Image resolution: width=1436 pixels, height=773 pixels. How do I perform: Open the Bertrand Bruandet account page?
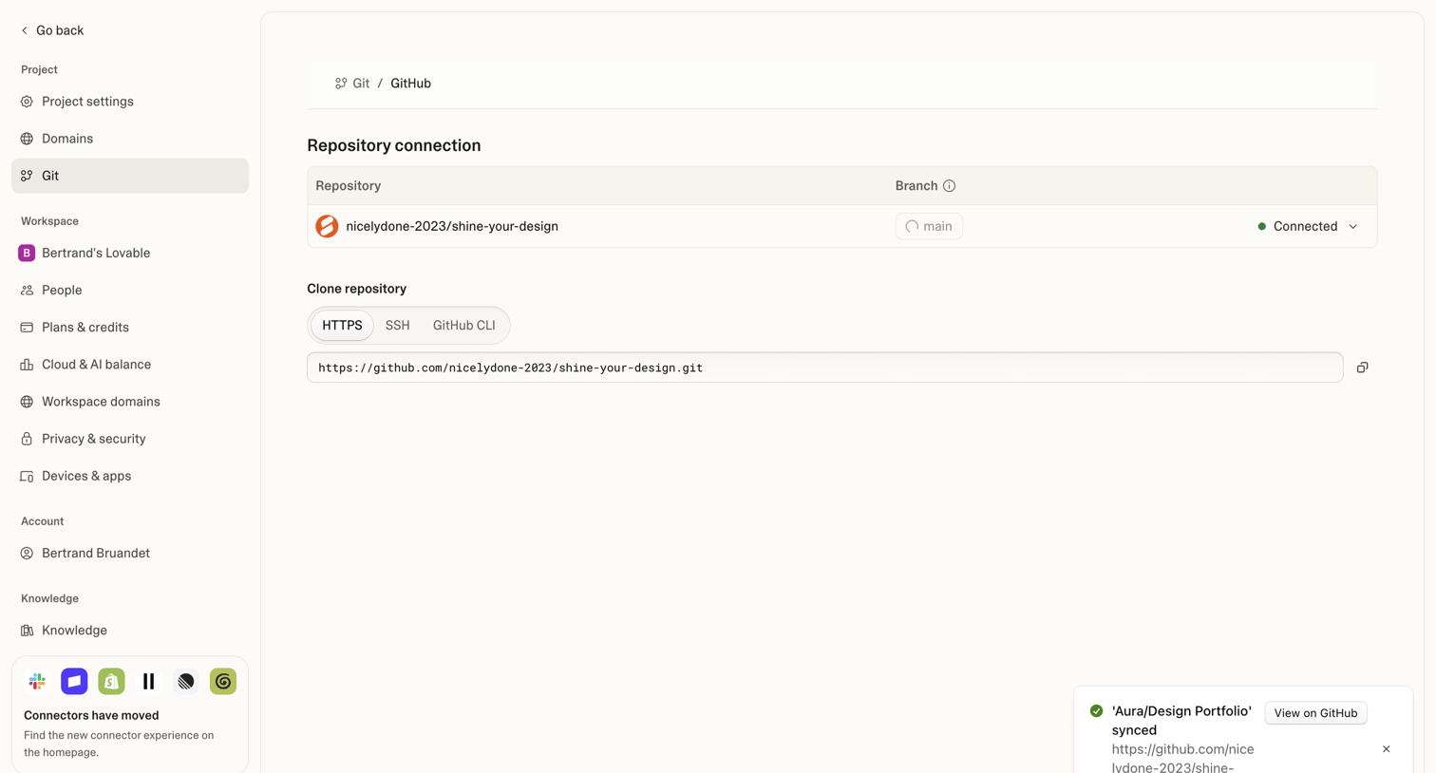pyautogui.click(x=130, y=553)
